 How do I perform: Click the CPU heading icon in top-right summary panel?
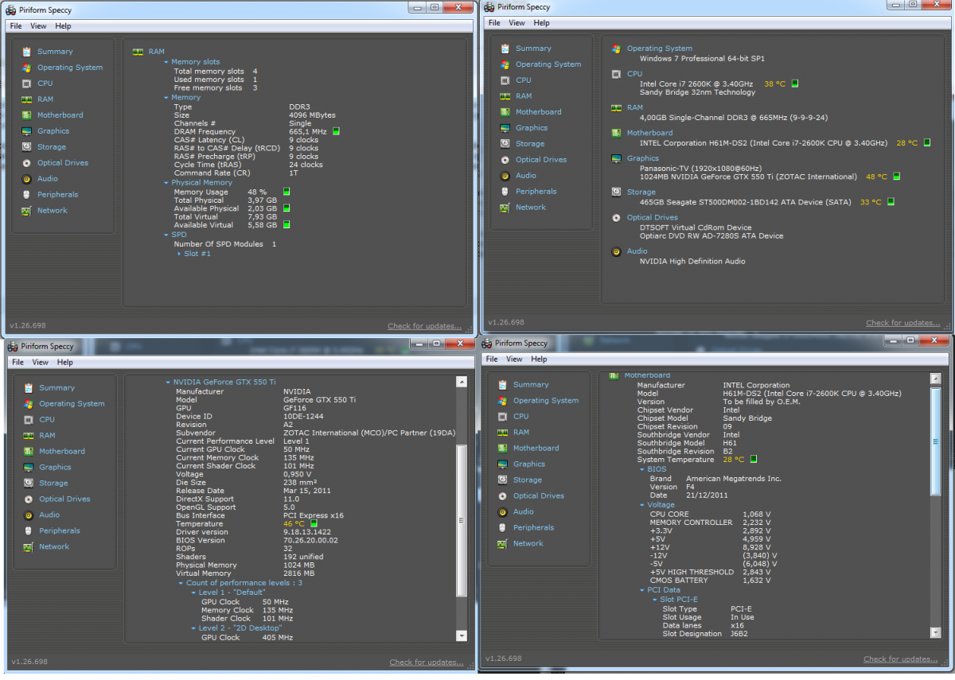tap(616, 74)
